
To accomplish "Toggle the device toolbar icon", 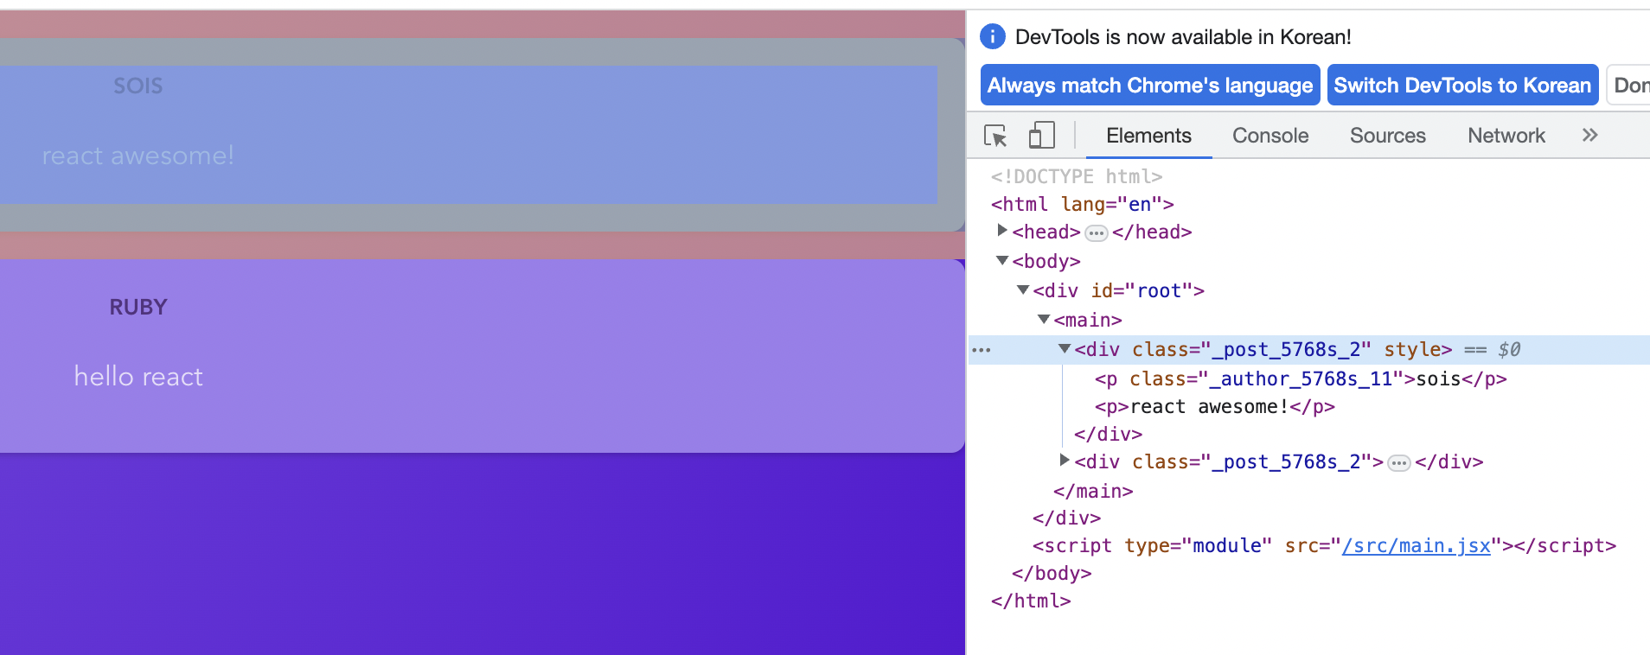I will tap(1041, 135).
